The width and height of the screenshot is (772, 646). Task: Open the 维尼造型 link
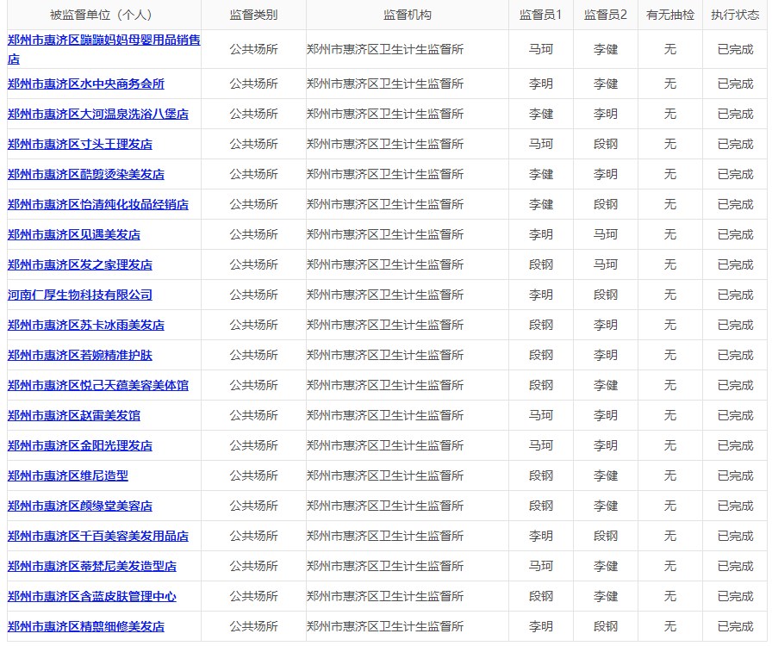coord(68,475)
